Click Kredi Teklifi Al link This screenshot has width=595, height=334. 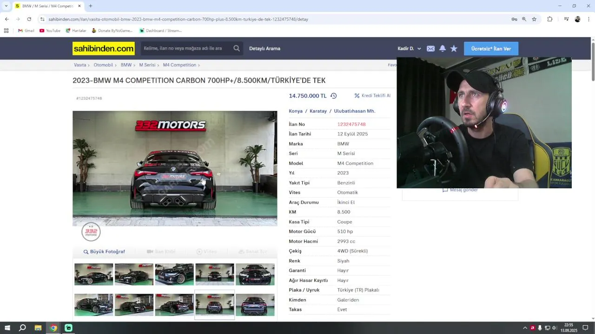(372, 96)
